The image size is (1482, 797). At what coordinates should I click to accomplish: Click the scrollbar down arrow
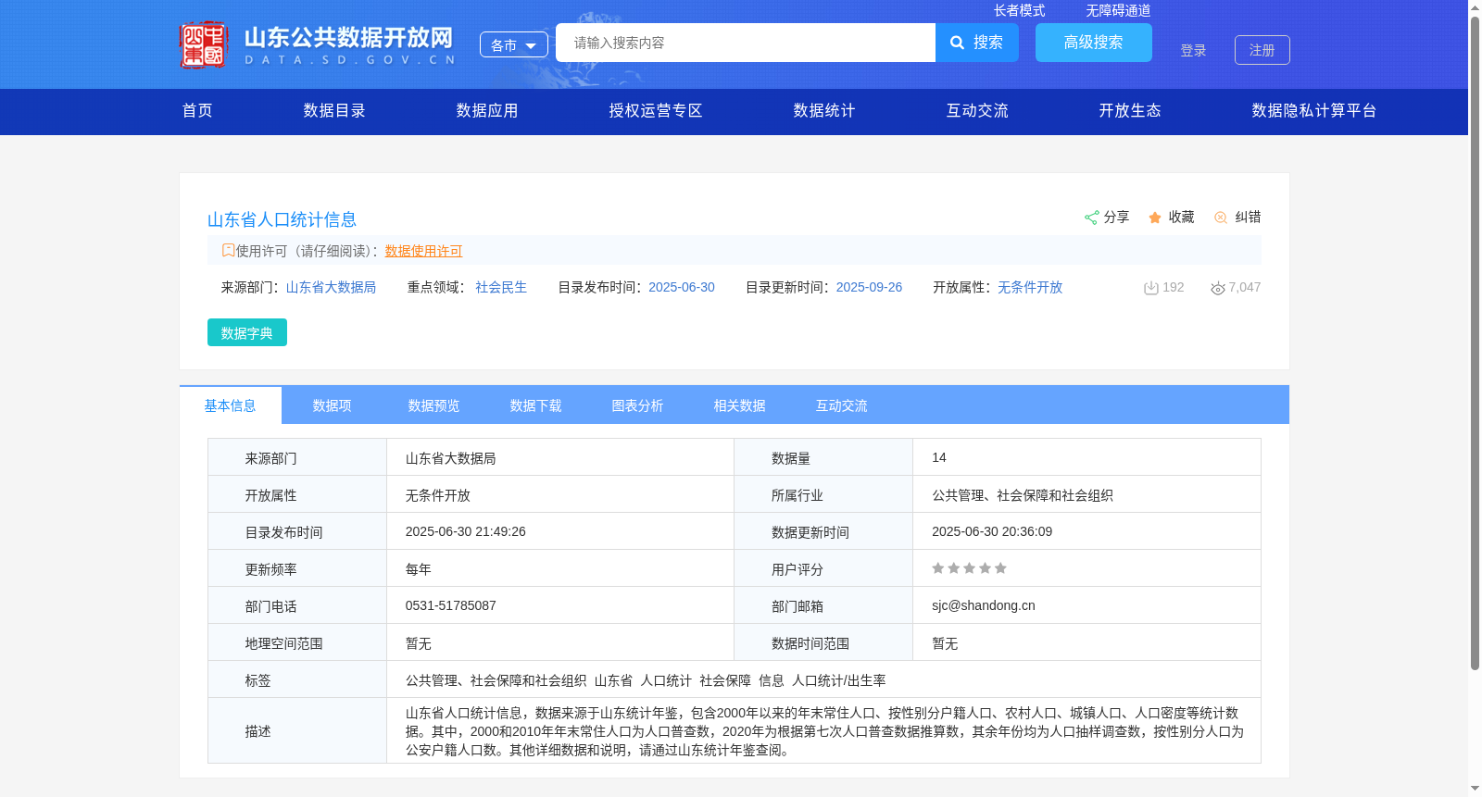click(1475, 789)
